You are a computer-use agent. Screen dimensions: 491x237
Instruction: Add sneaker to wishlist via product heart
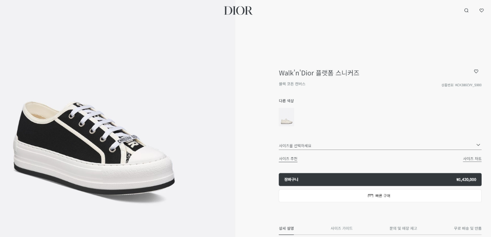(x=476, y=72)
